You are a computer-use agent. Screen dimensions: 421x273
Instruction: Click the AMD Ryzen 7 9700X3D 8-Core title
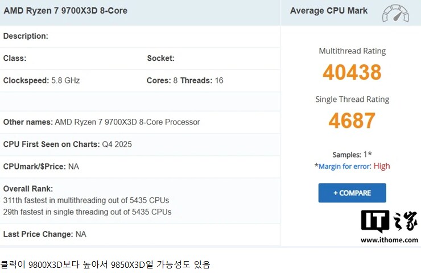click(65, 11)
